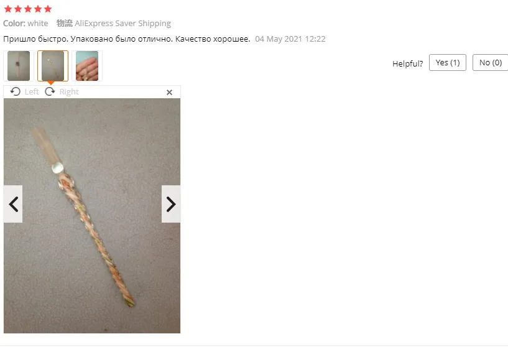Select the highlighted second thumbnail
The height and width of the screenshot is (347, 508).
(x=53, y=66)
